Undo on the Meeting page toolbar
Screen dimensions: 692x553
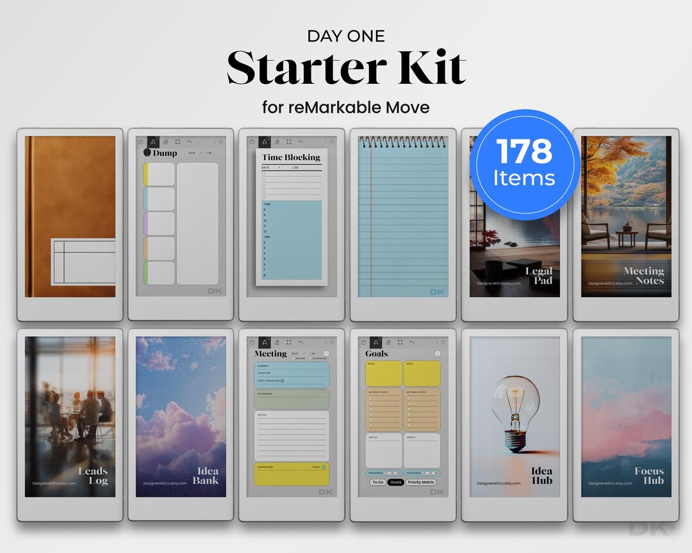pyautogui.click(x=301, y=342)
